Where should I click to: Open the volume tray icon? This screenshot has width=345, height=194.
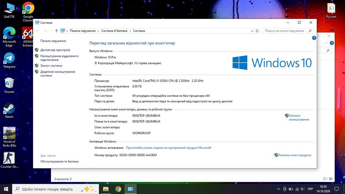point(303,189)
